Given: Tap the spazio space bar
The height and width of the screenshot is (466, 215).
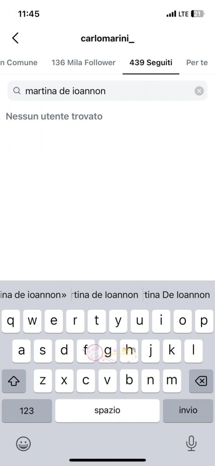Looking at the screenshot, I should (x=107, y=411).
